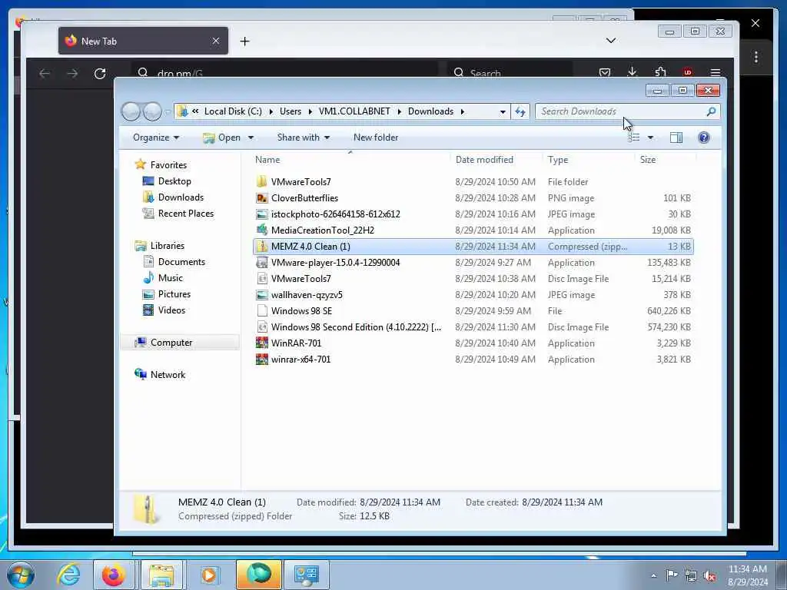Click the refresh button beside address bar

point(520,112)
